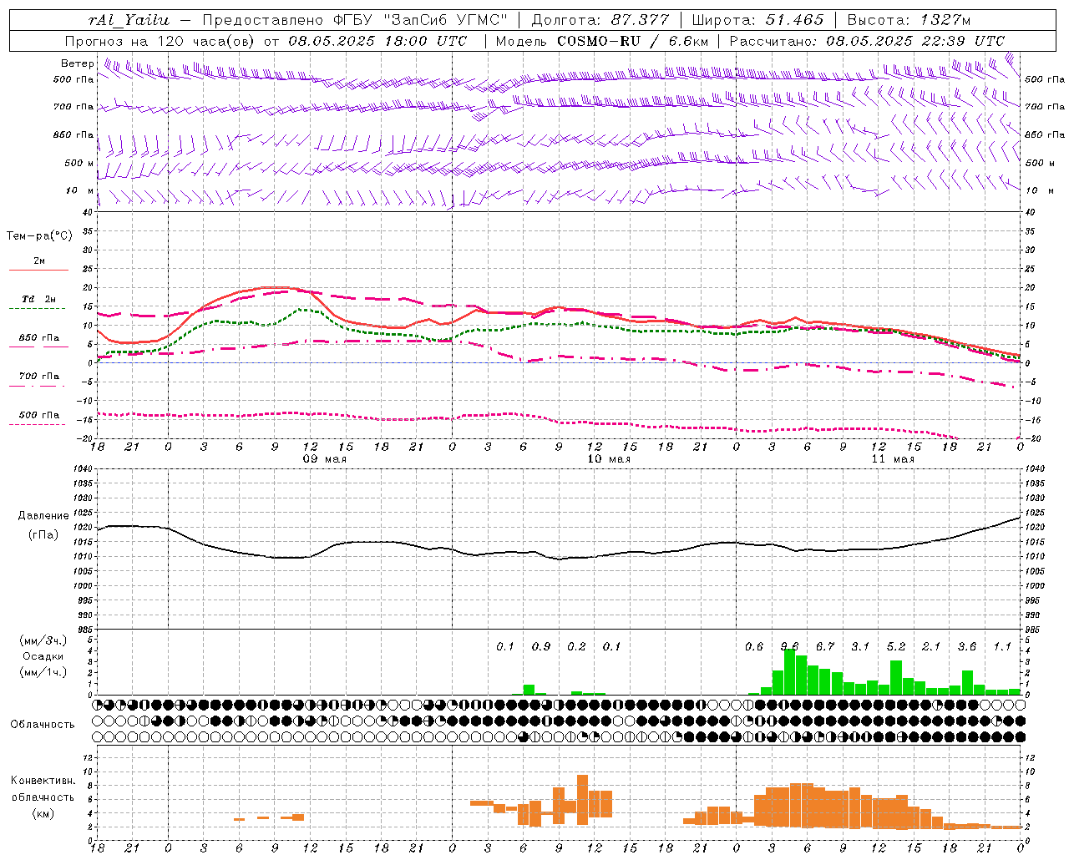Screen dimensions: 1069x855
Task: Click the 0.6 precipitation amount
Action: [x=753, y=647]
